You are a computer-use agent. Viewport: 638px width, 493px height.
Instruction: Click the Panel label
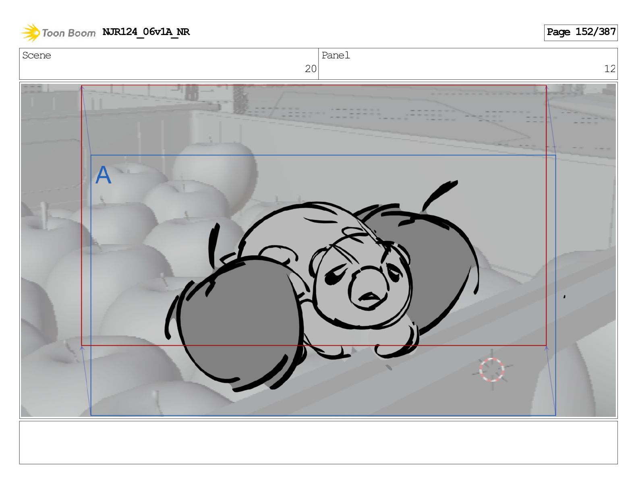tap(336, 56)
